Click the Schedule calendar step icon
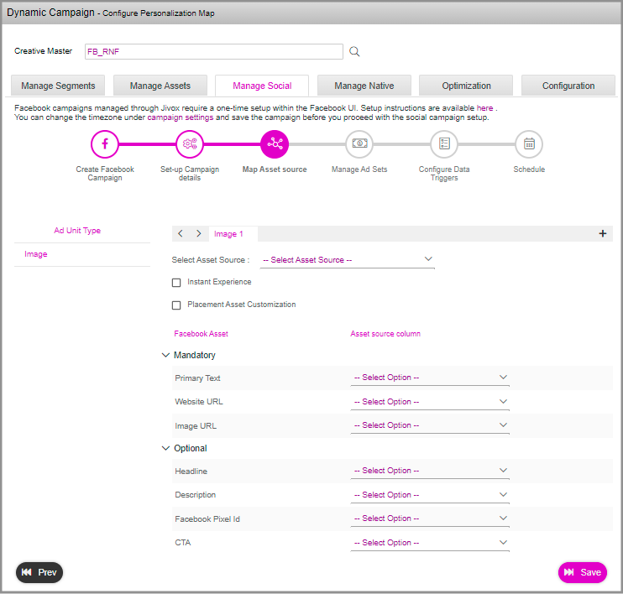623x594 pixels. coord(529,143)
